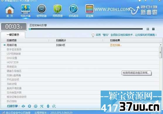This screenshot has height=114, width=163.
Task: Toggle the spiral-shaped third scan engine icon
Action: pos(36,106)
